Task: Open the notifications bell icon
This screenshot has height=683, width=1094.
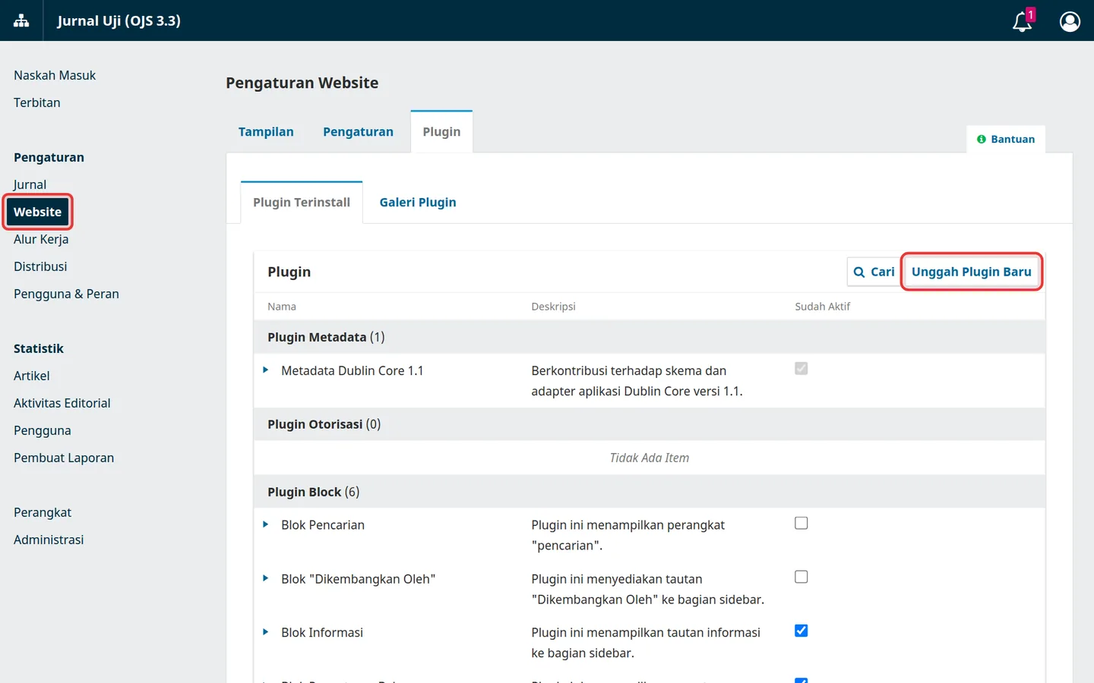Action: [1023, 21]
